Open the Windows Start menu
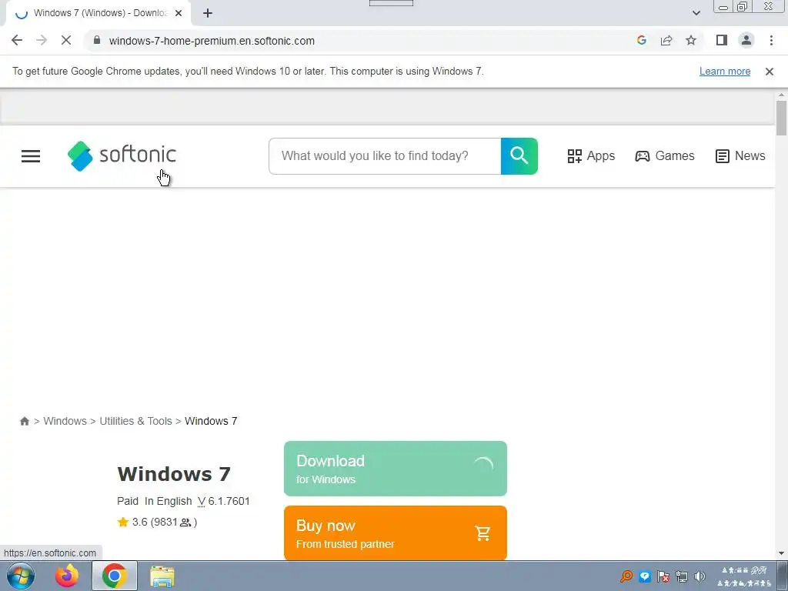The image size is (788, 591). [21, 576]
